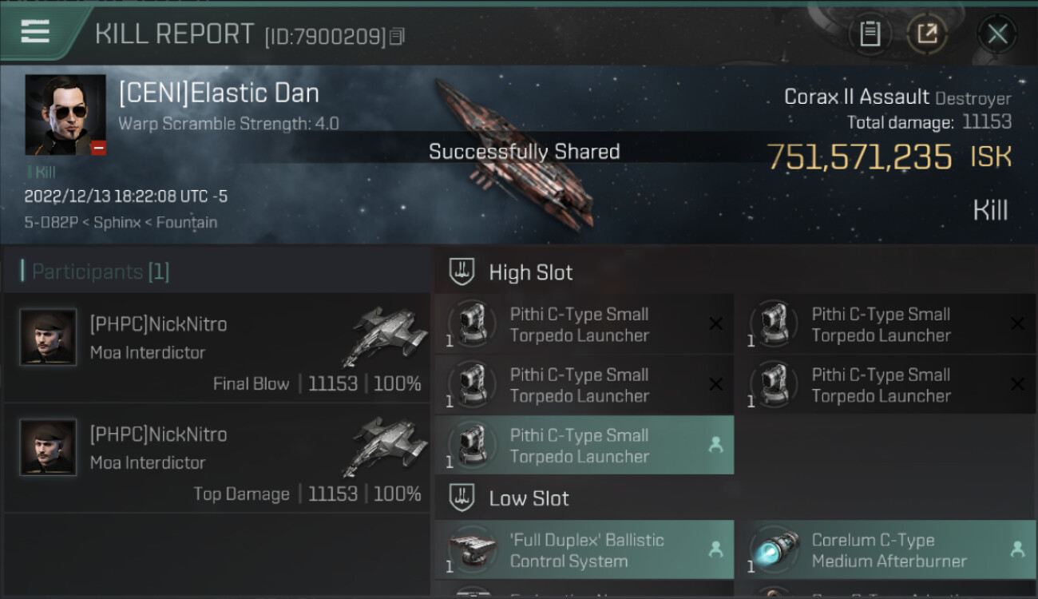Click the Corax II Assault ship image
The height and width of the screenshot is (599, 1038).
(515, 153)
